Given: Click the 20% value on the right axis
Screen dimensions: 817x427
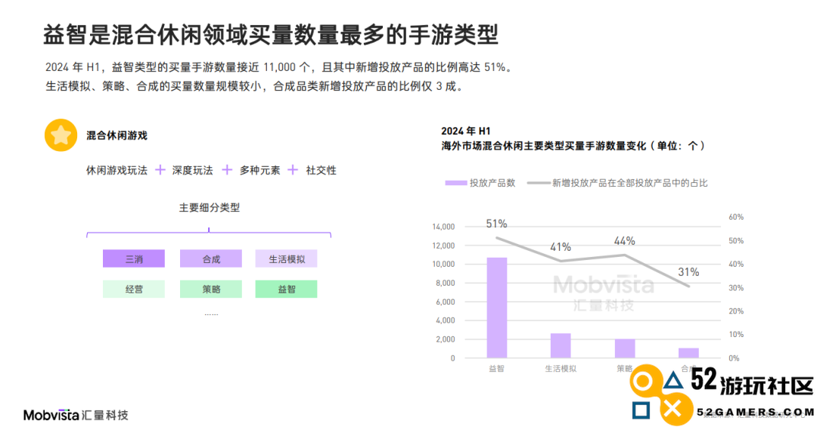Looking at the screenshot, I should coord(736,311).
